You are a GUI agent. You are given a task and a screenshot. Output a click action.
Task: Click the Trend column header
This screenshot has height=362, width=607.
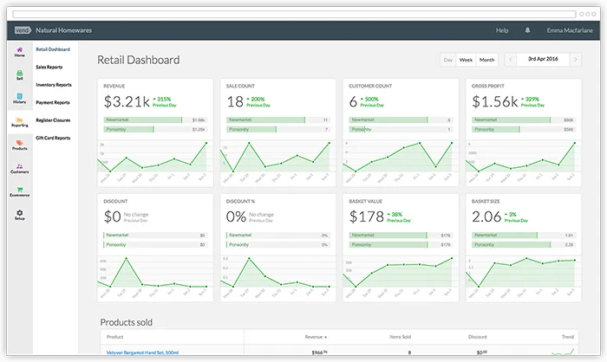point(567,337)
